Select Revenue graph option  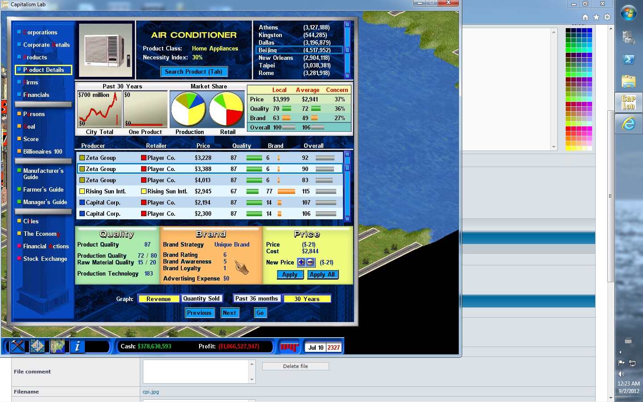coord(159,299)
